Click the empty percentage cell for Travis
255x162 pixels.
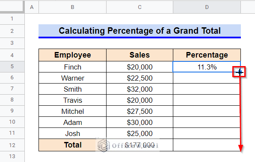tap(207, 100)
